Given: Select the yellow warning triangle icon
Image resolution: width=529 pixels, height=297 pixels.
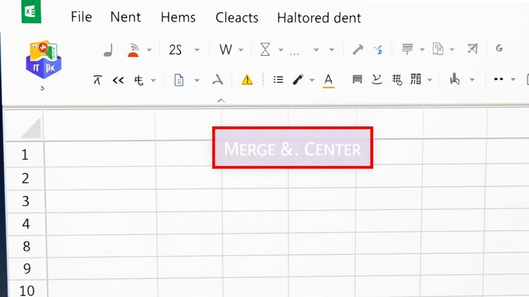Looking at the screenshot, I should pos(247,79).
